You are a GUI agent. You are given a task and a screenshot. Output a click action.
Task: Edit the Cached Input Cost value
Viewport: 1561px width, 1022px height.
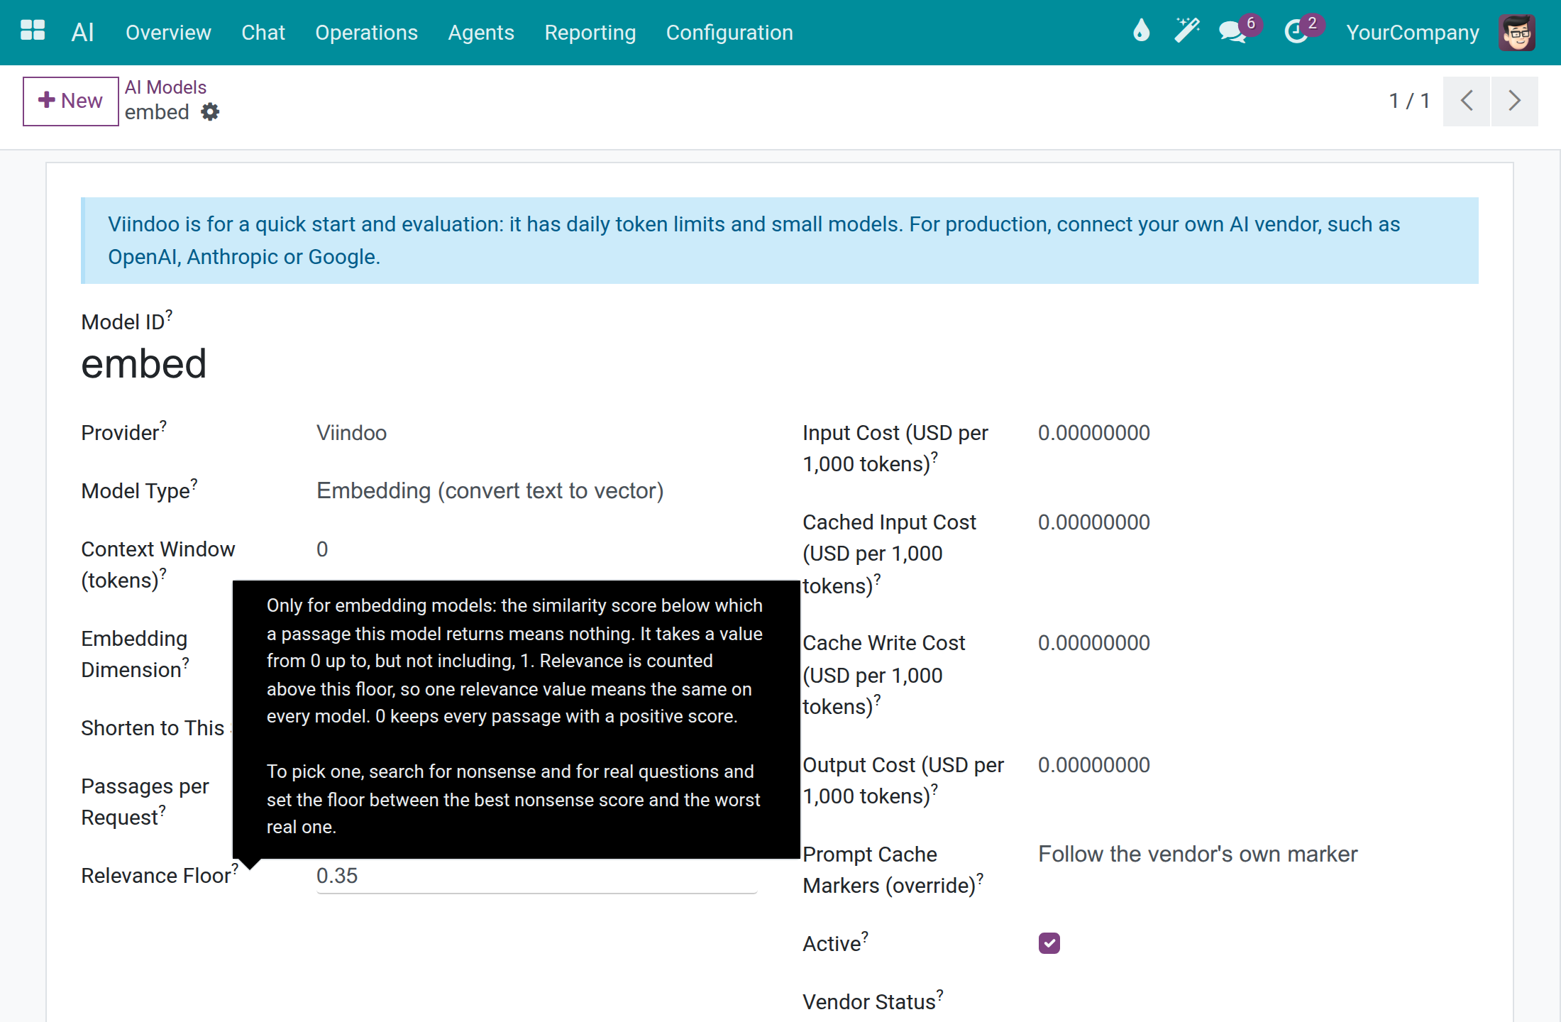click(1258, 522)
